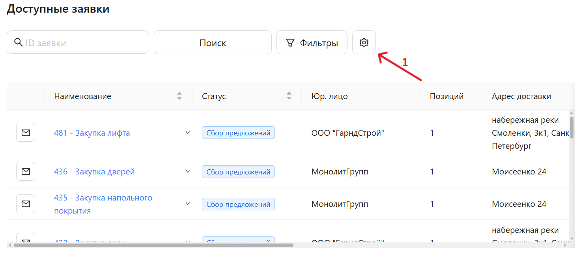Click envelope icon for 481 - Закупка лифта
579x253 pixels.
click(x=26, y=133)
